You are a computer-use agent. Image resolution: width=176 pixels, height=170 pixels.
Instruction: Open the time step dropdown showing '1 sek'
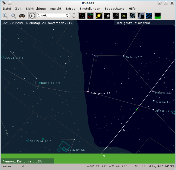[x=53, y=16]
